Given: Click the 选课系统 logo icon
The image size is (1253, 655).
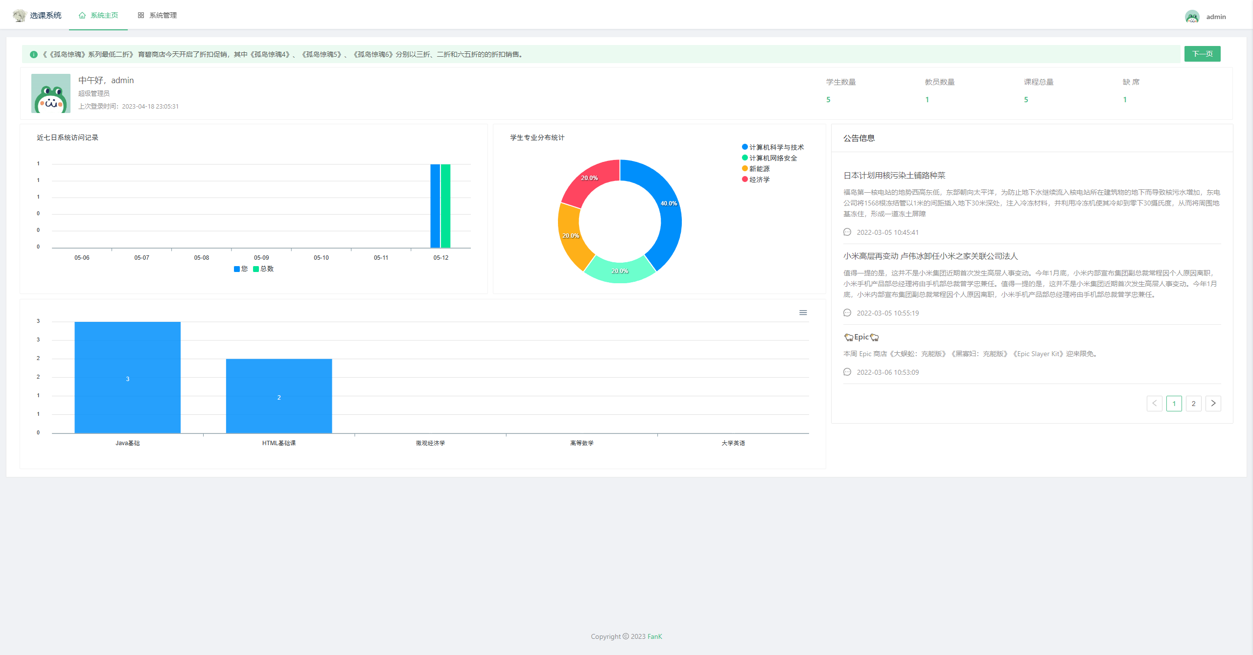Looking at the screenshot, I should click(x=20, y=16).
